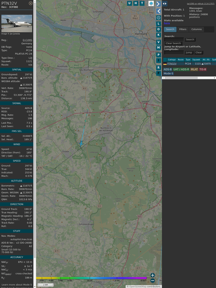
Task: Toggle the M map button
Action: tap(158, 48)
